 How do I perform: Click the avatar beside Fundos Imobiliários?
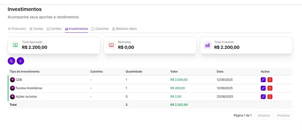tap(12, 88)
